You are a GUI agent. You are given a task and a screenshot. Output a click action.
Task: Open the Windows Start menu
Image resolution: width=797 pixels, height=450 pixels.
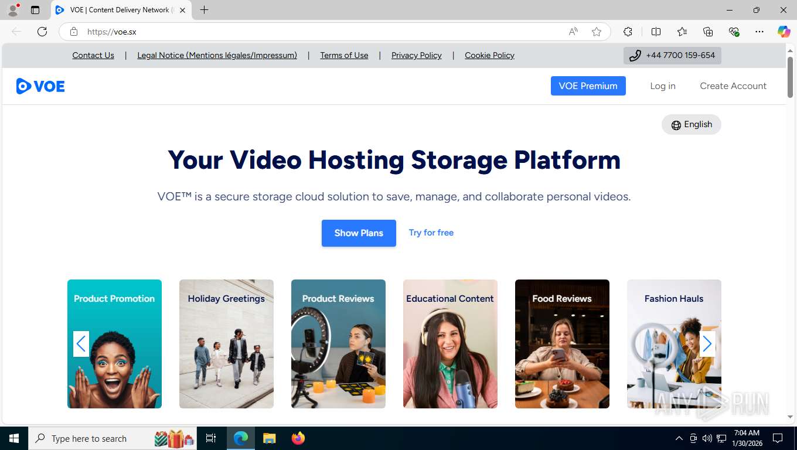point(14,438)
